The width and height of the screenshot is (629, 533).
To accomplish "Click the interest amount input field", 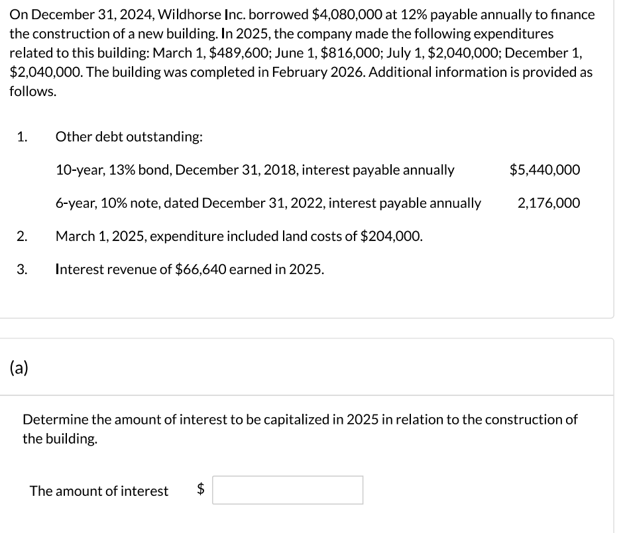I will pyautogui.click(x=288, y=490).
